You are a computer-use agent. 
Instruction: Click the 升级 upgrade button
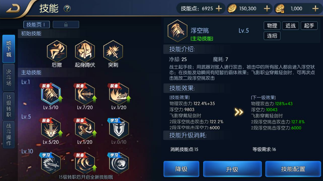click(232, 169)
